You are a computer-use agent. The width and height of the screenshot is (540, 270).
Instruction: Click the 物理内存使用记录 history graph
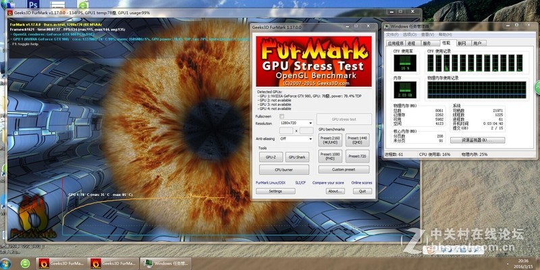click(477, 90)
